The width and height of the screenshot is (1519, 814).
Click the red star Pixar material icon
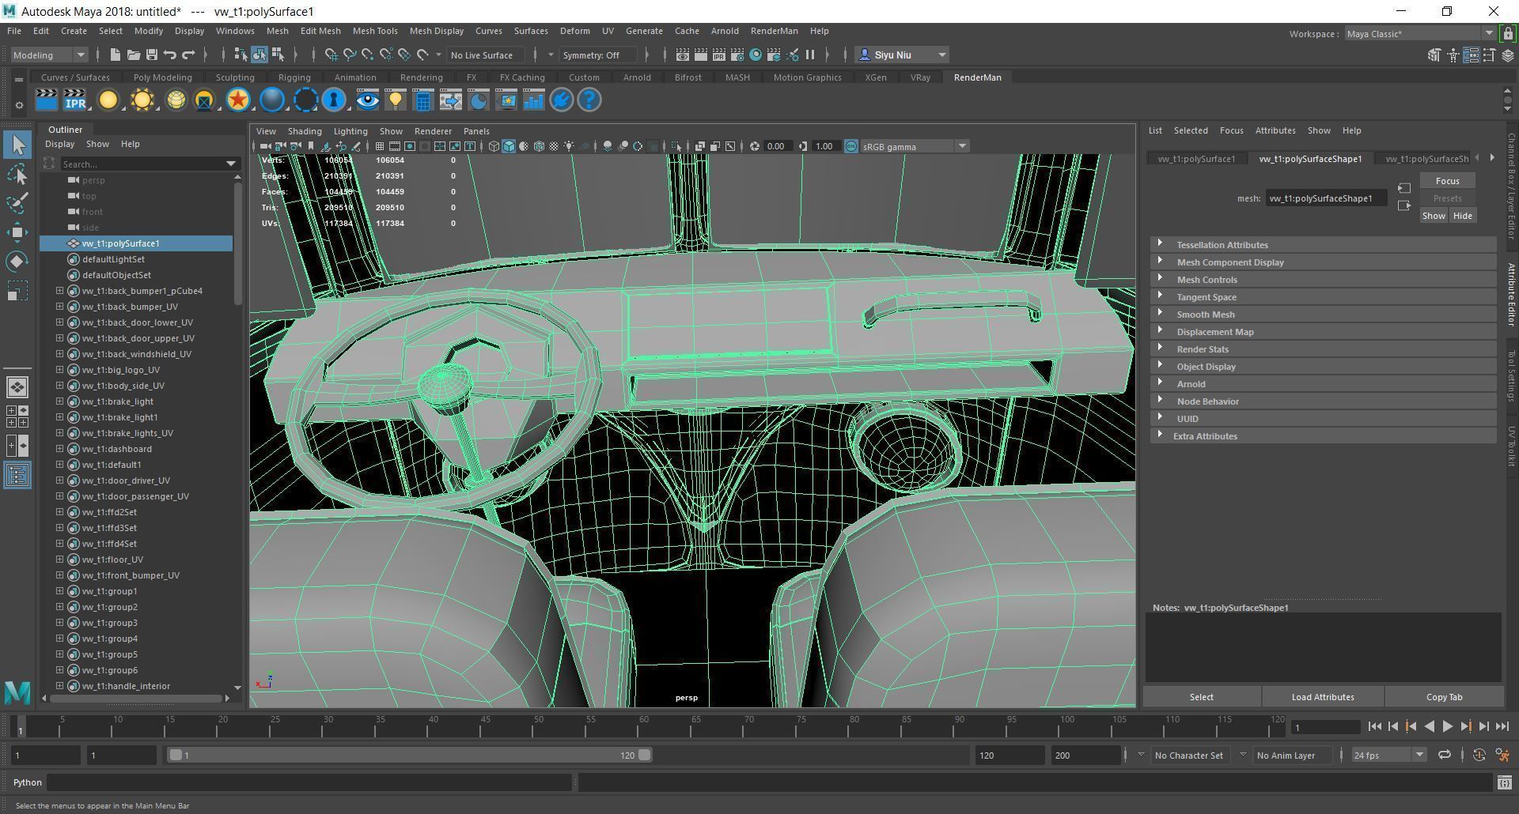coord(237,100)
